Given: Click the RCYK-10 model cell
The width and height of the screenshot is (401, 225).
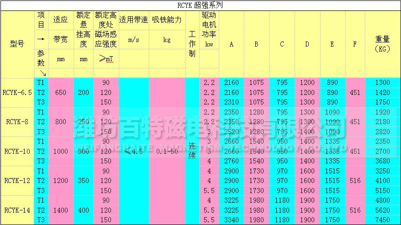Looking at the screenshot, I should click(17, 151).
